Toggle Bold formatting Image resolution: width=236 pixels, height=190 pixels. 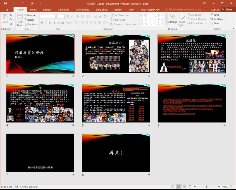[x=42, y=23]
